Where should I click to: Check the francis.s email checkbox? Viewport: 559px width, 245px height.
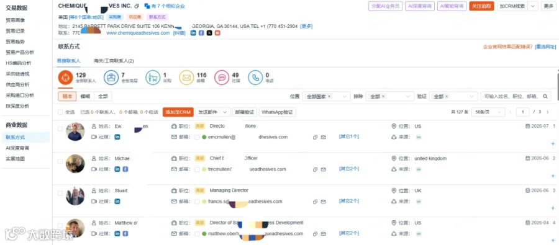click(x=197, y=202)
